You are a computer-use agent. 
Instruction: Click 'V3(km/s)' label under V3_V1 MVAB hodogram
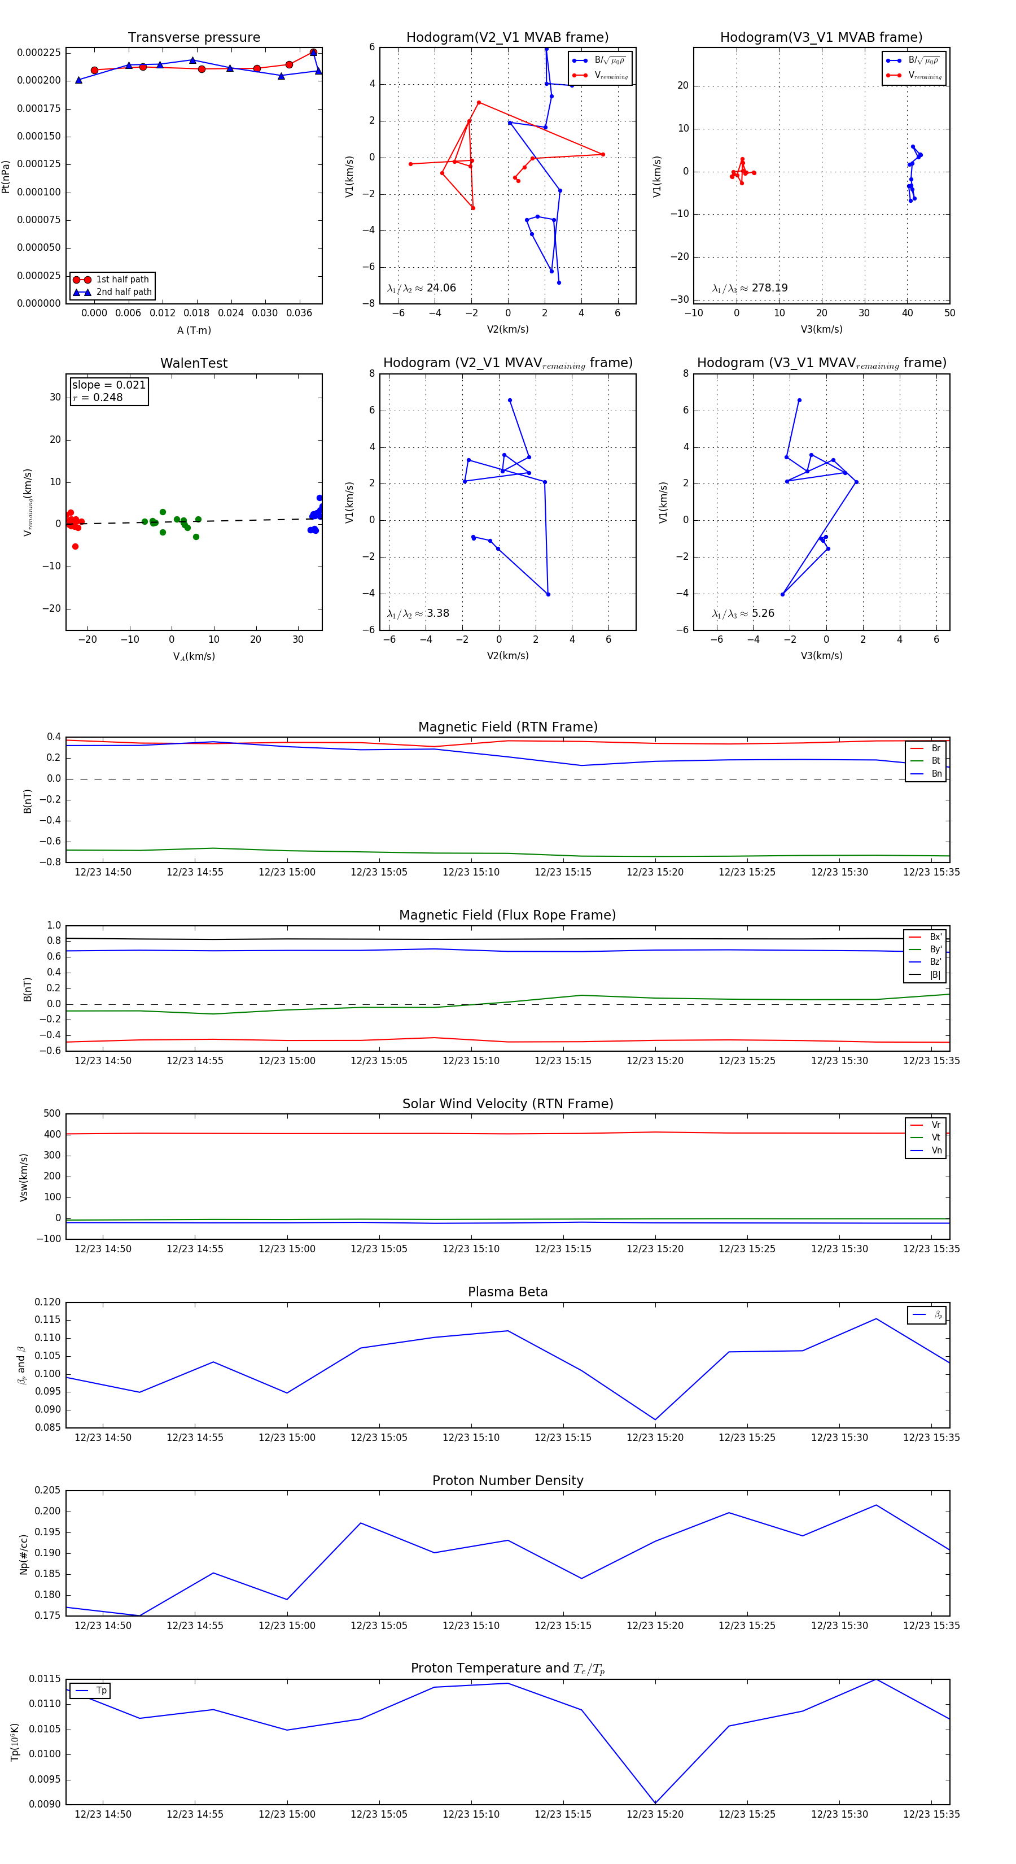tap(821, 329)
